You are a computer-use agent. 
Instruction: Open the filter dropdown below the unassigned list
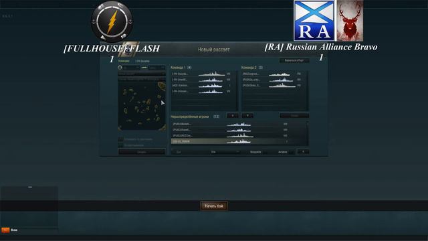(x=225, y=152)
